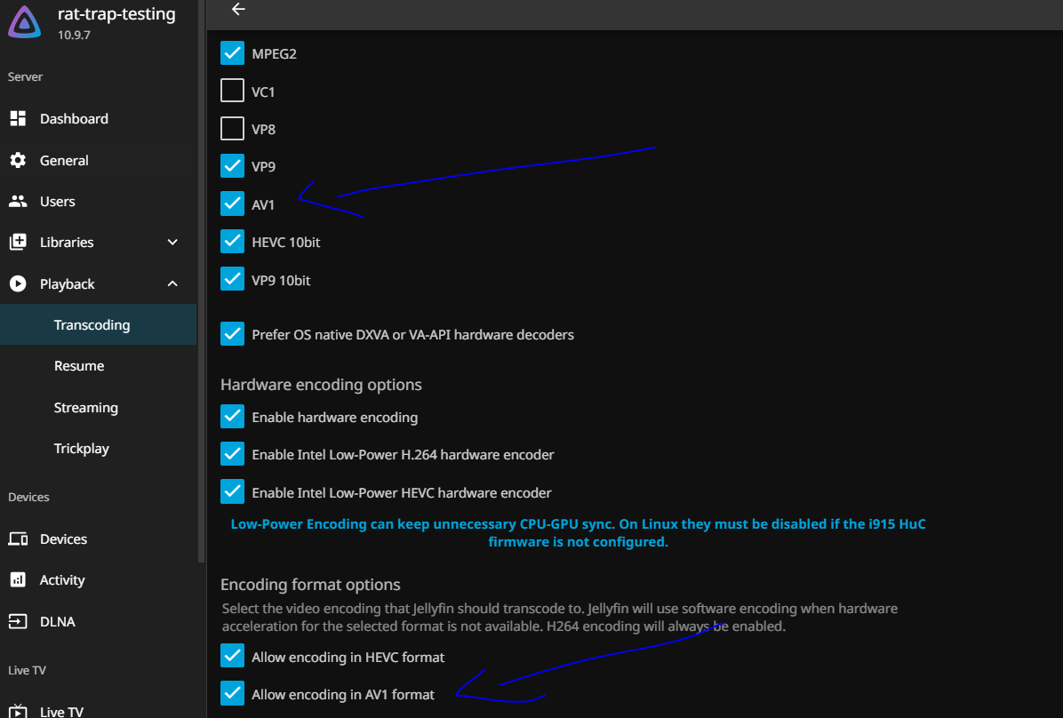Go back using the arrow icon
Screen dimensions: 1063x718
[237, 10]
